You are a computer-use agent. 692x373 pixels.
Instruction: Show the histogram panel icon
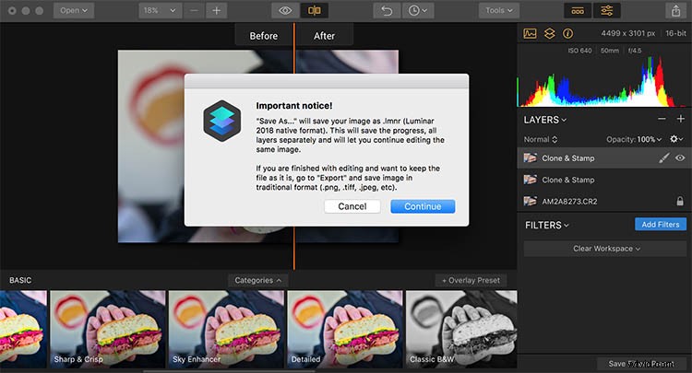(530, 33)
